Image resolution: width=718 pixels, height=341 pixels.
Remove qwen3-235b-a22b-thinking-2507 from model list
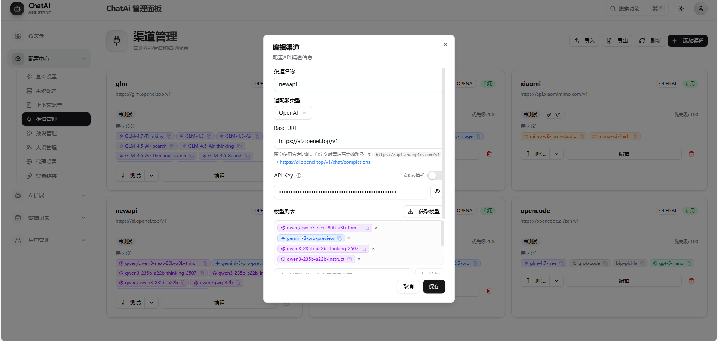coord(373,249)
